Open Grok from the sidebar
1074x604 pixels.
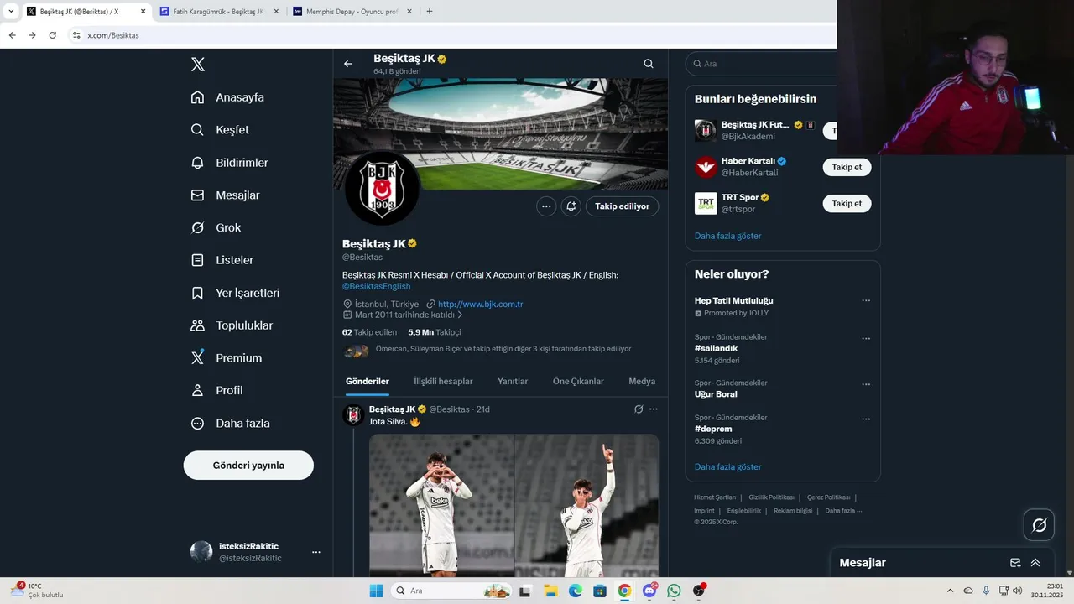216,228
